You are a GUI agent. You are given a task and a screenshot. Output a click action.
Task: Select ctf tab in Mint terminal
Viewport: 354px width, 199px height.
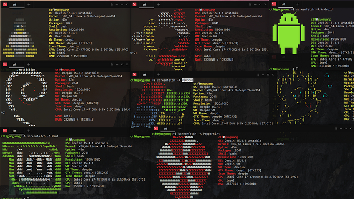(x=14, y=131)
